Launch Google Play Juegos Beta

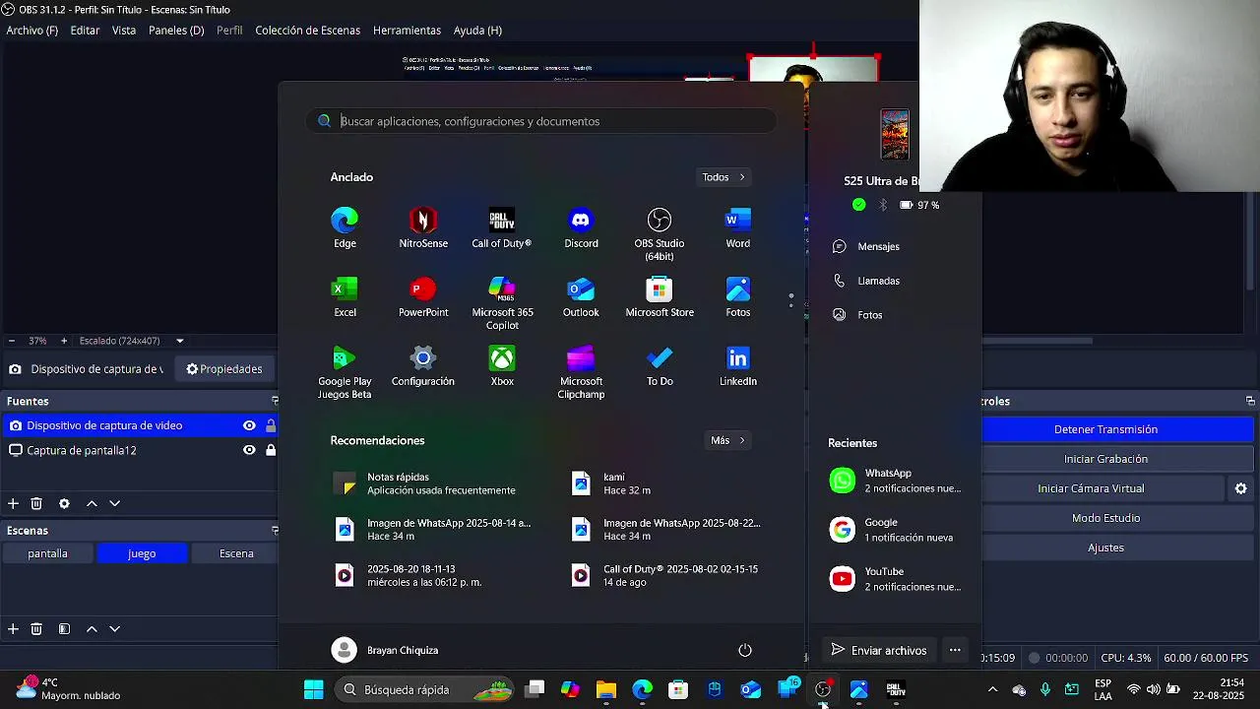pos(345,372)
